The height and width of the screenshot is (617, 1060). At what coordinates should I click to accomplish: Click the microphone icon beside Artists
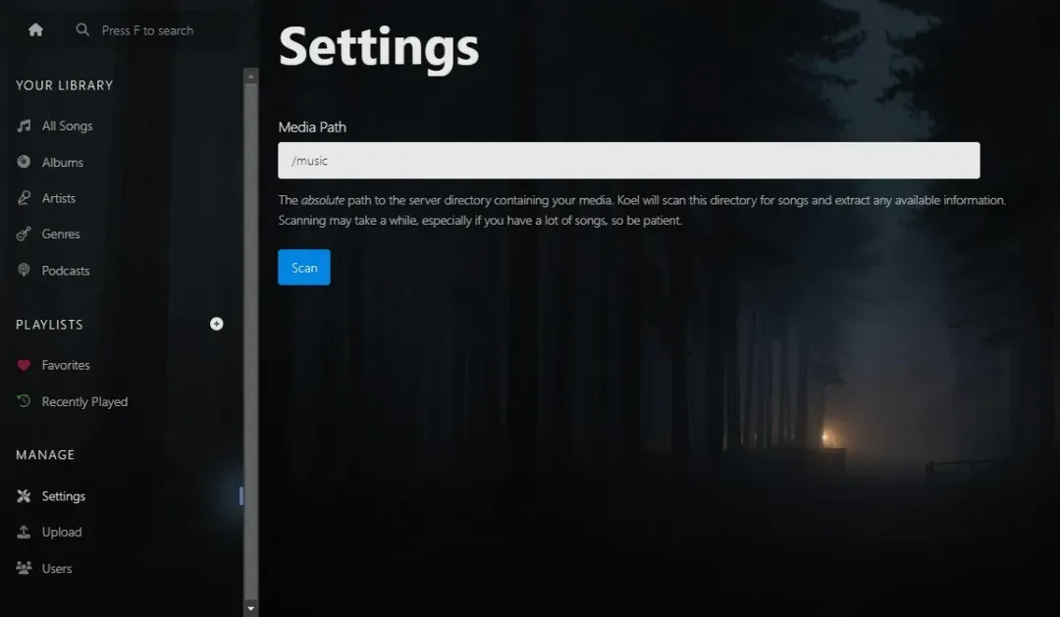[24, 198]
